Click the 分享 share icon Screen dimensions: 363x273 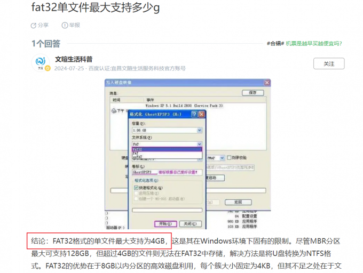click(x=33, y=26)
